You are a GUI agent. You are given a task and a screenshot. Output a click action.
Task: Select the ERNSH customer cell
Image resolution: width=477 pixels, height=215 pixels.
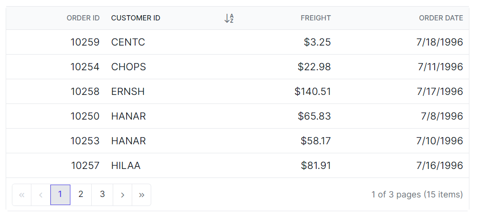click(128, 92)
